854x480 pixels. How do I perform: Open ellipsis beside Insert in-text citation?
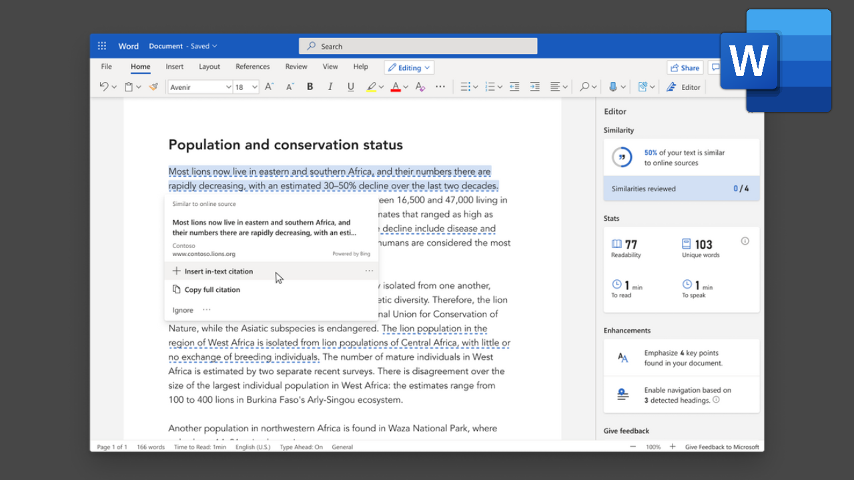tap(369, 271)
